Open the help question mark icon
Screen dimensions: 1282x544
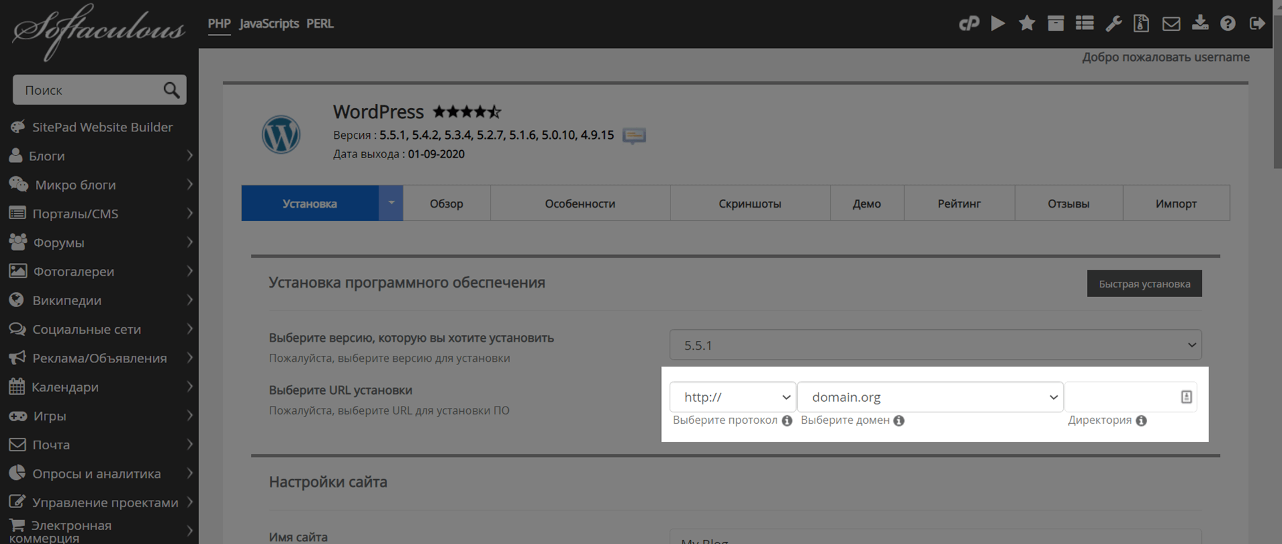(1228, 24)
